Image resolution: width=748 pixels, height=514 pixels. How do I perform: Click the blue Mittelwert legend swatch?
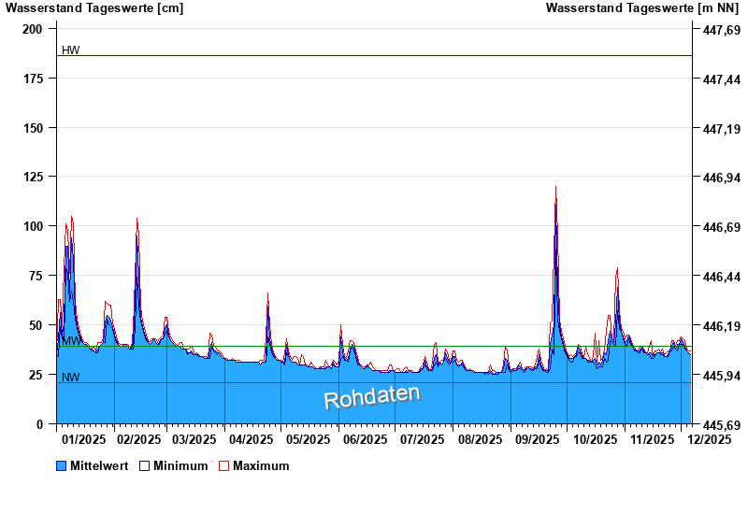coord(62,465)
